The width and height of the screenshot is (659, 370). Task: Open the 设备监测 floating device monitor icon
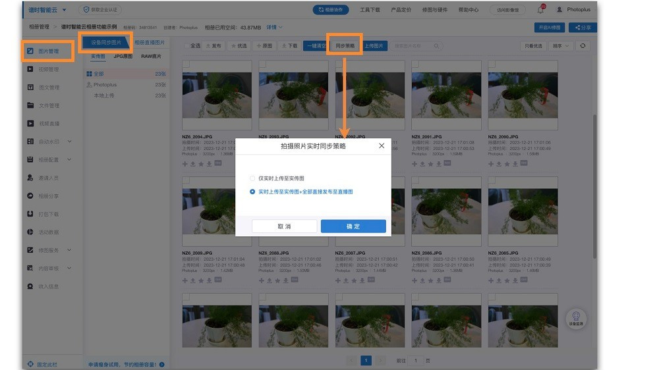pos(575,318)
